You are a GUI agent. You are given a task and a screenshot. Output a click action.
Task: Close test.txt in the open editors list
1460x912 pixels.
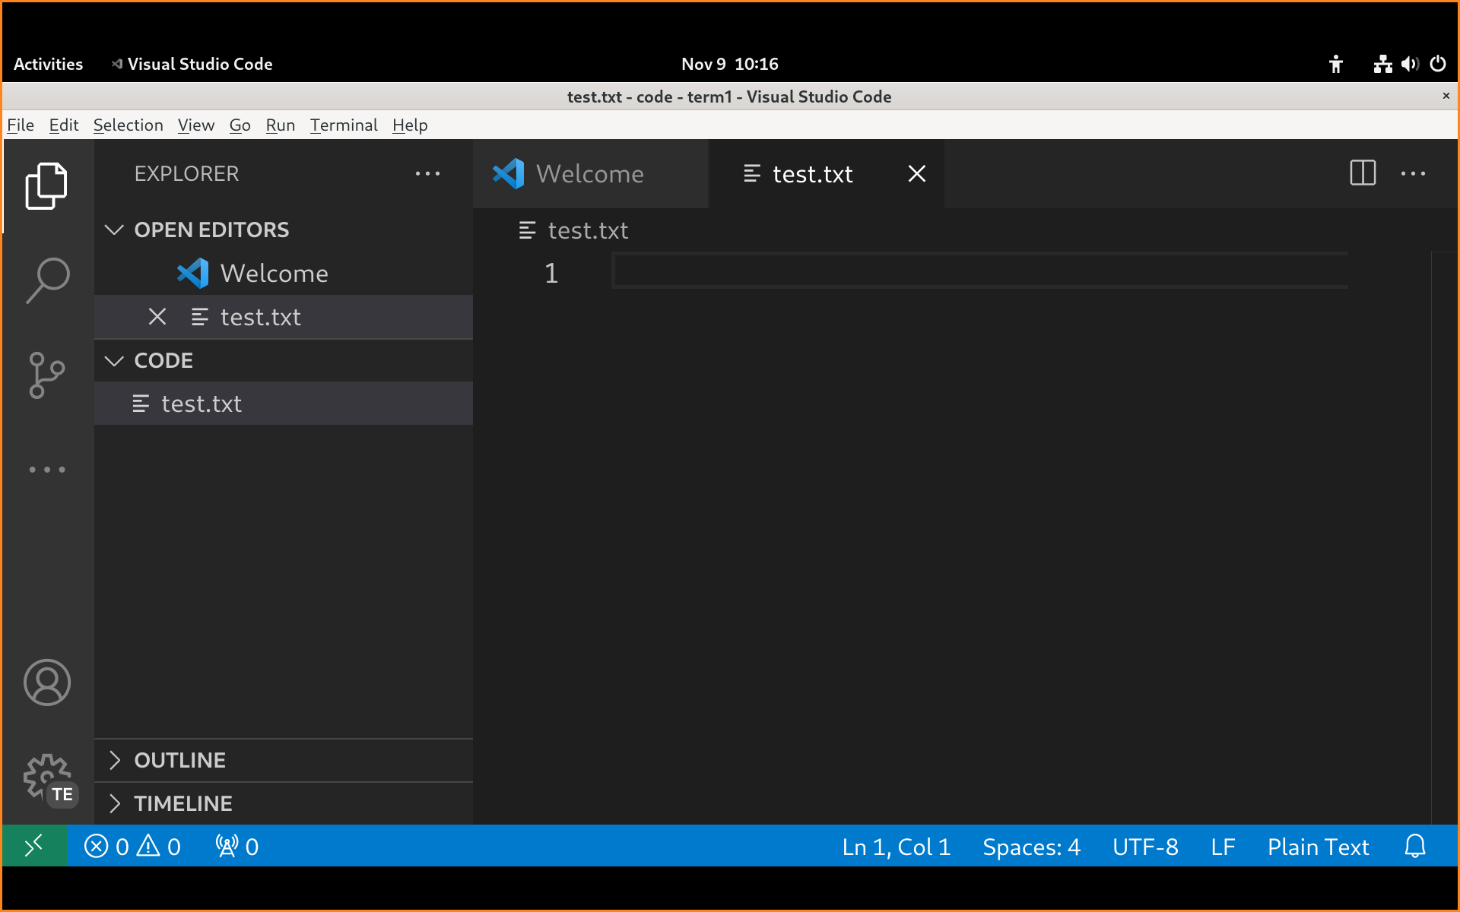pos(157,317)
